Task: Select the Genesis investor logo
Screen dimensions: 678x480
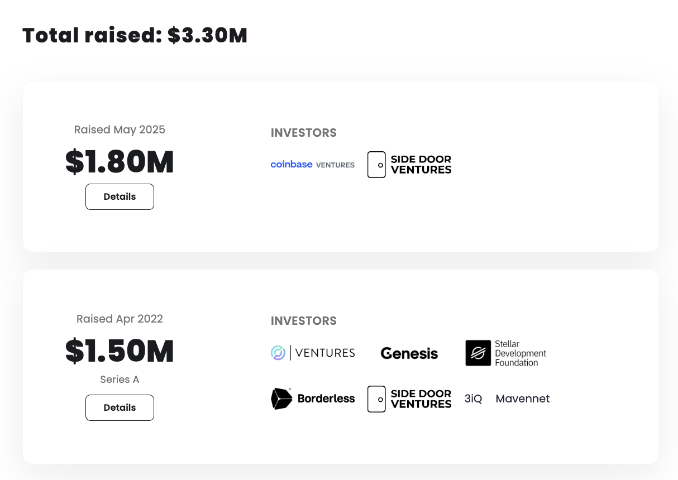Action: (409, 353)
